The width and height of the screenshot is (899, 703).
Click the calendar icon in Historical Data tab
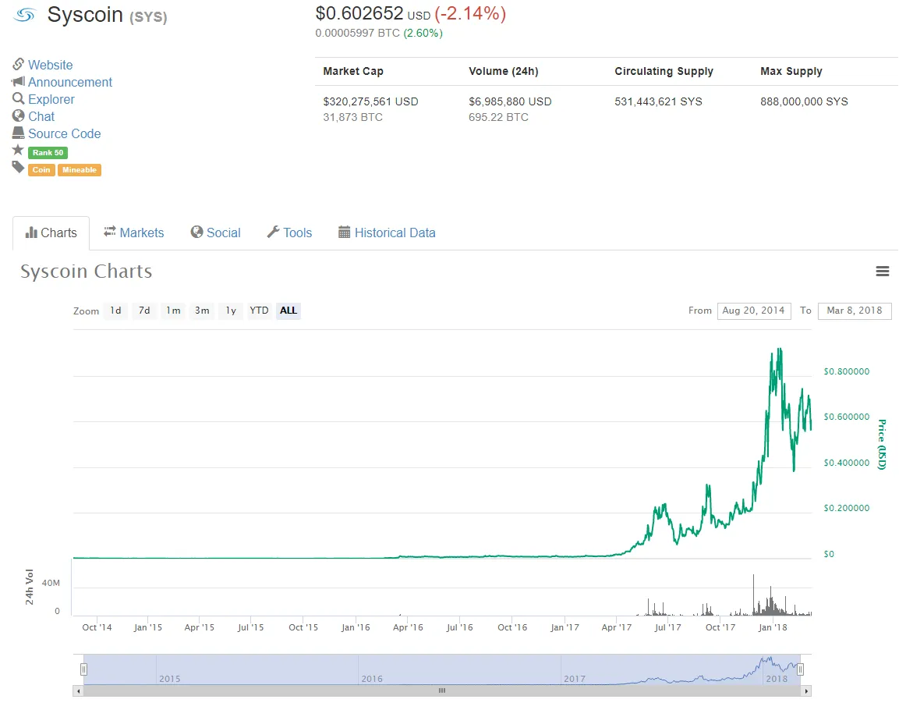(x=344, y=232)
